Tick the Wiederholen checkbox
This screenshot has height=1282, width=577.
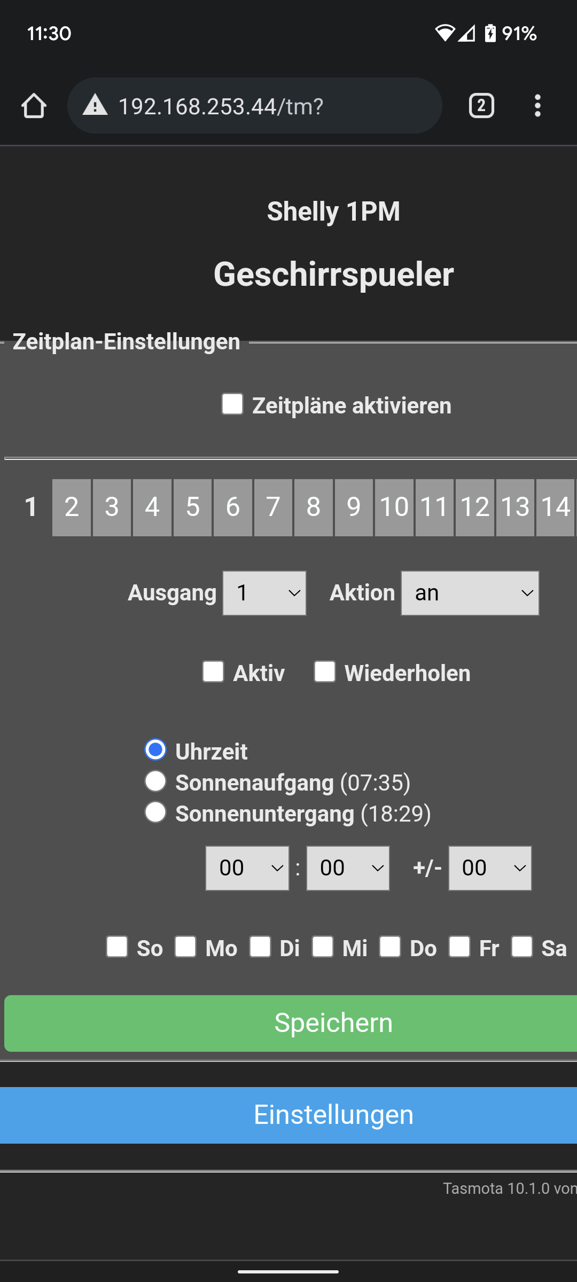coord(325,671)
